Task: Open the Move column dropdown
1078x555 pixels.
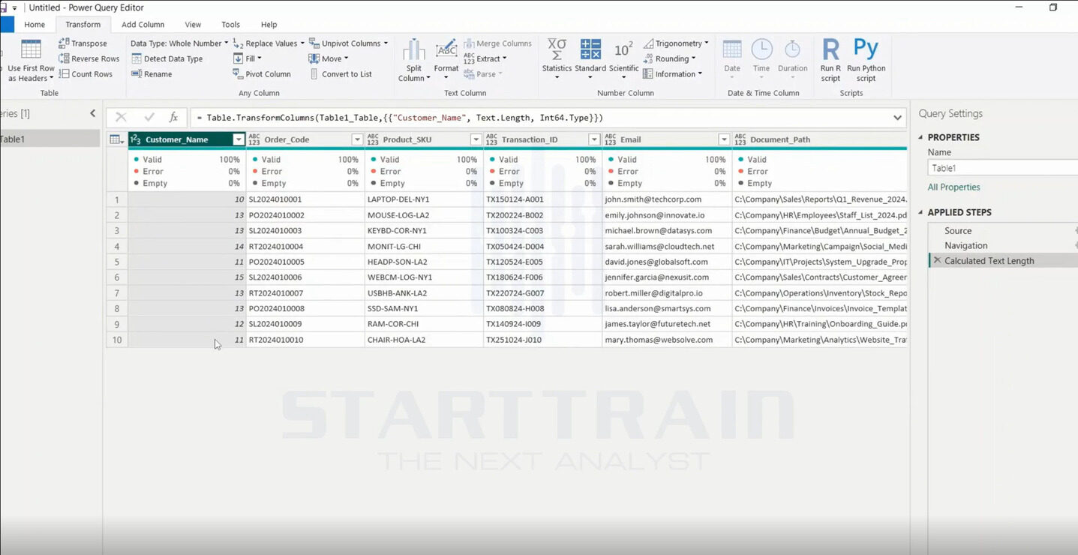Action: tap(329, 58)
